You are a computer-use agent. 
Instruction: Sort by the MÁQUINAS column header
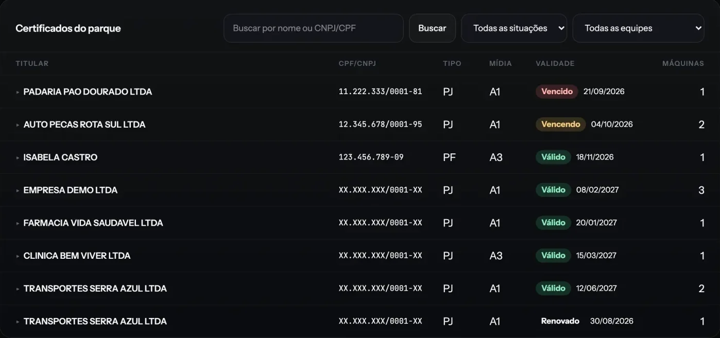[683, 63]
